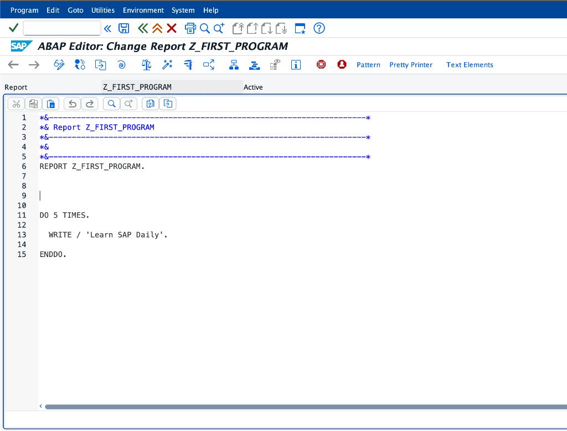
Task: Open the Utilities menu
Action: pos(103,10)
